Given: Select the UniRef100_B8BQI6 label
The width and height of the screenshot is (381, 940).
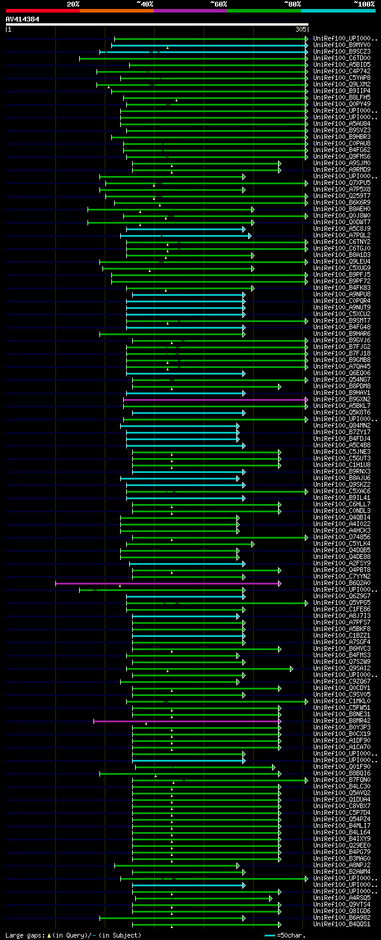Looking at the screenshot, I should coord(342,773).
